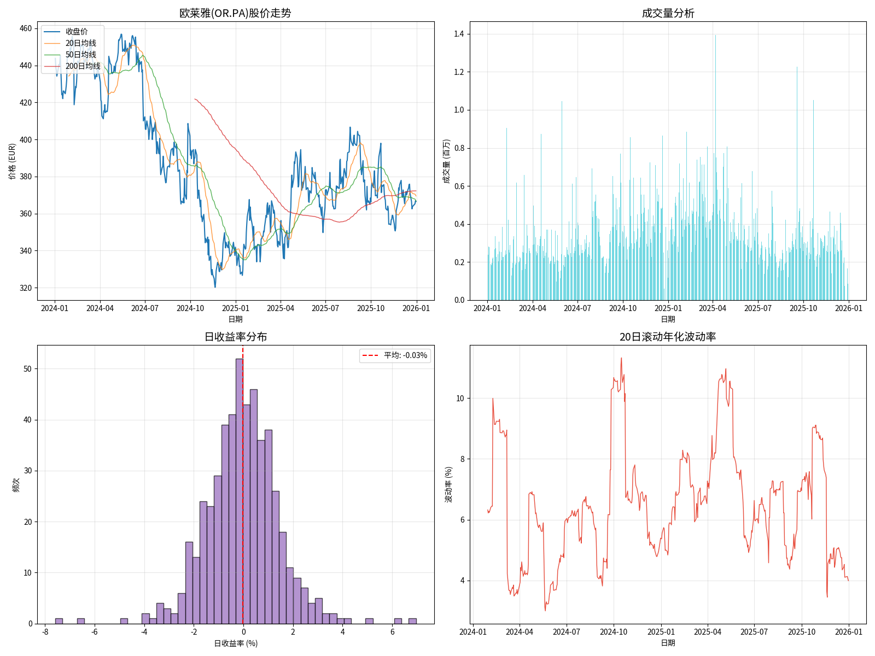Click the 收盘价 legend entry

click(76, 32)
